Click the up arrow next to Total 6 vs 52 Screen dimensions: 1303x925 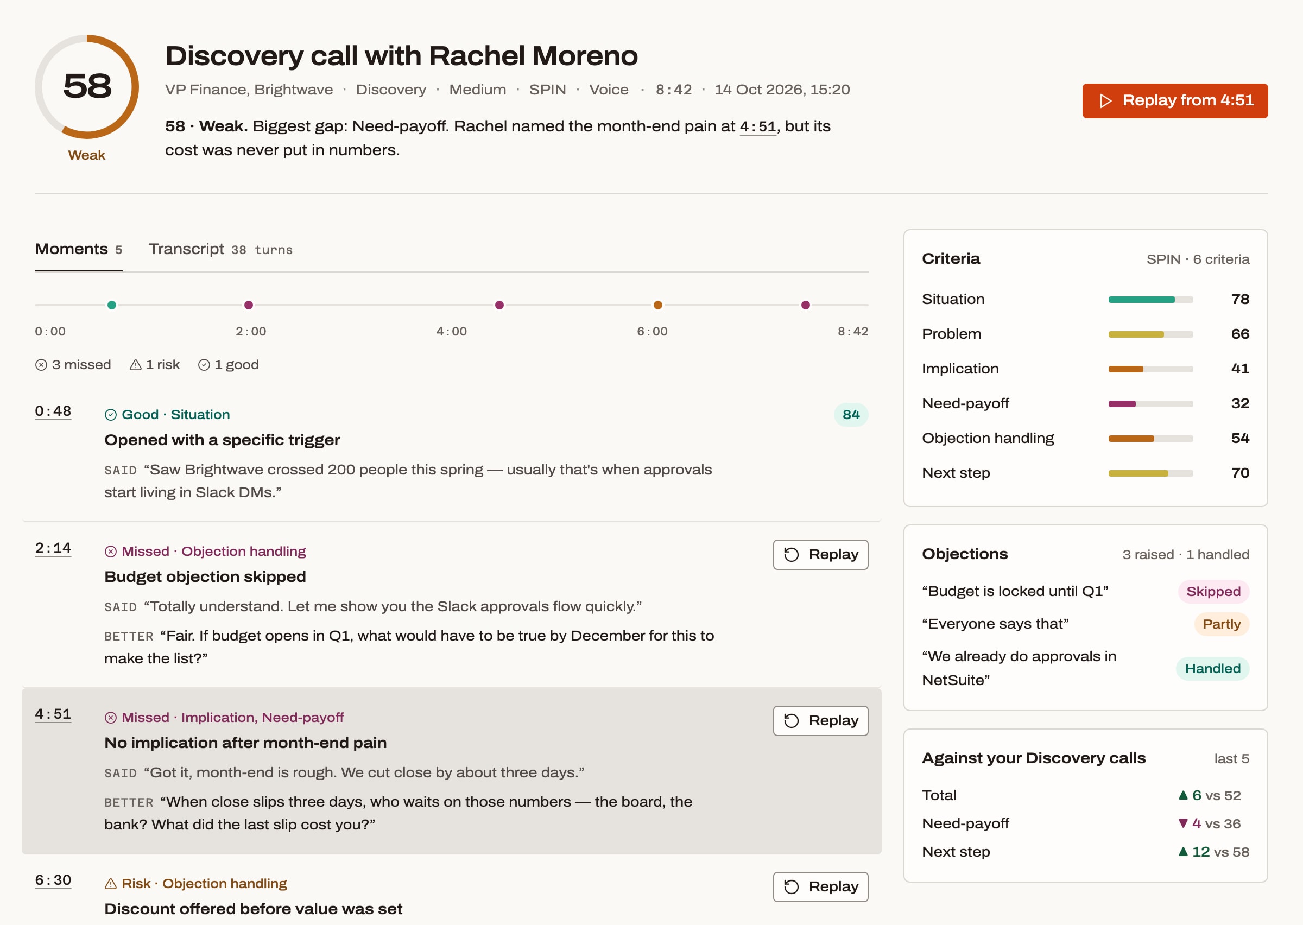coord(1183,795)
